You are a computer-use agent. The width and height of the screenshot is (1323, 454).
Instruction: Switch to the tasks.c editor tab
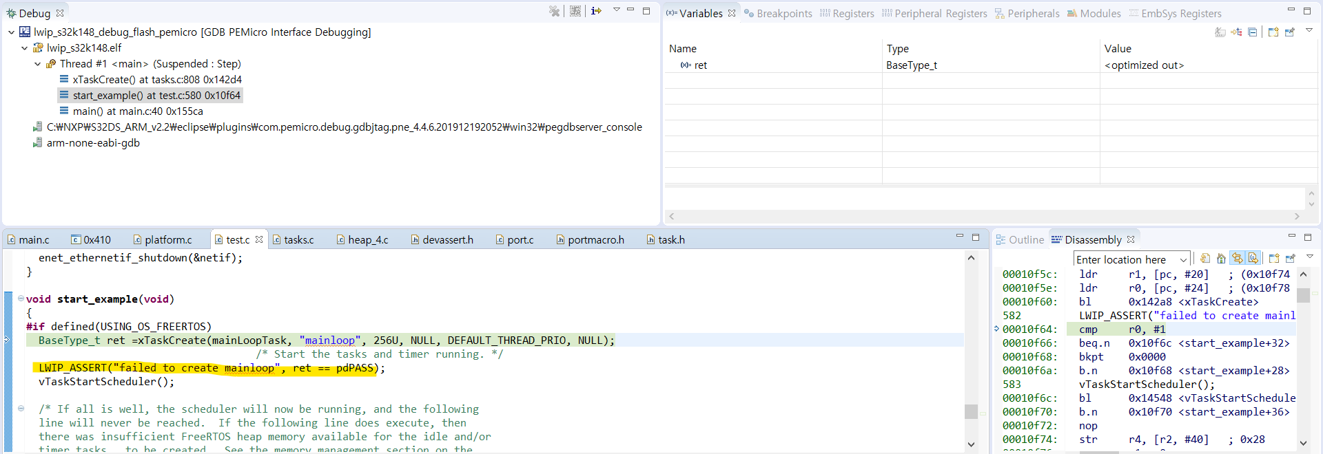(294, 240)
